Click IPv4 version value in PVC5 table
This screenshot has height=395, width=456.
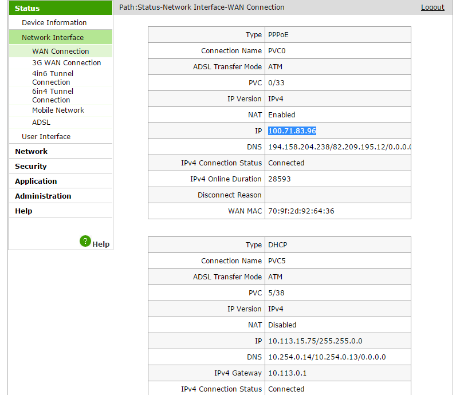(x=276, y=309)
